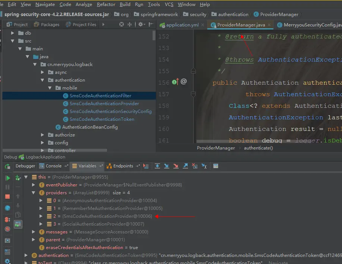Click the Step Out icon
342x264 pixels.
[x=185, y=166]
